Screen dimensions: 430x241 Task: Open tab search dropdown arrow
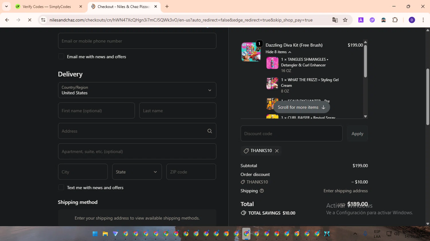tap(6, 6)
